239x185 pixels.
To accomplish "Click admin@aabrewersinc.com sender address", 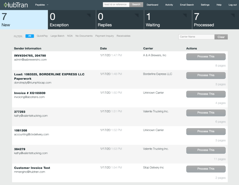I will (x=30, y=60).
